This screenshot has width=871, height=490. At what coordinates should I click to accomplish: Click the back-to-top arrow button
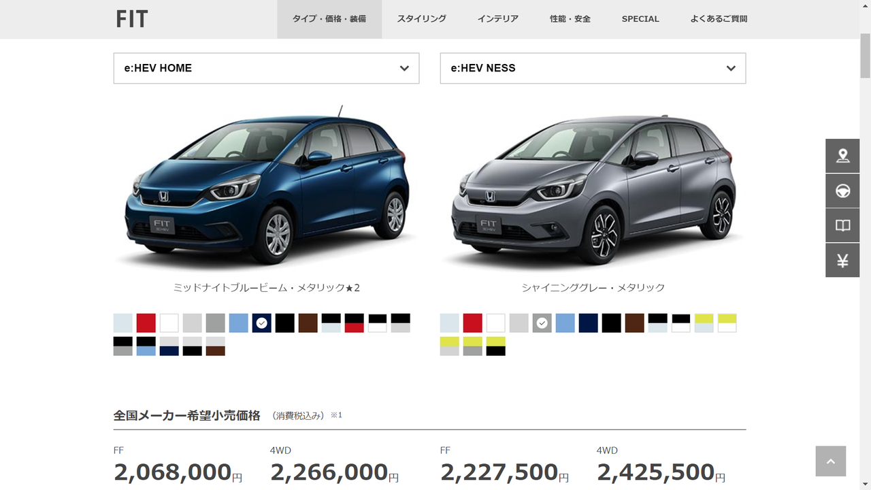(x=831, y=461)
